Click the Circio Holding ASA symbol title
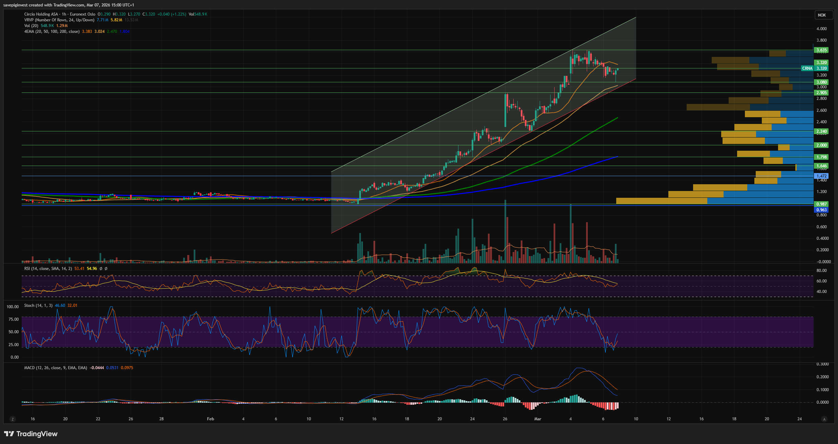The width and height of the screenshot is (838, 444). [x=41, y=14]
